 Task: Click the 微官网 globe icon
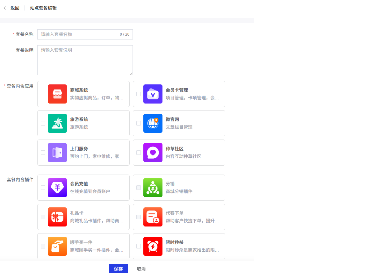(153, 123)
